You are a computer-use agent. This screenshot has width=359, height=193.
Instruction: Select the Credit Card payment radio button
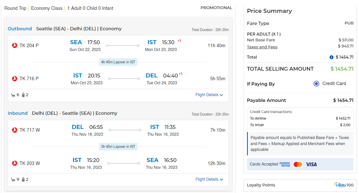click(x=316, y=84)
